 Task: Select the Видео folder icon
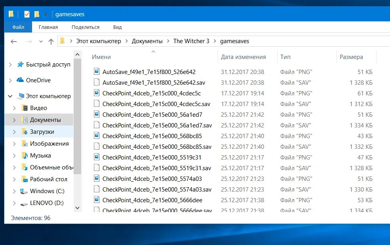click(25, 108)
